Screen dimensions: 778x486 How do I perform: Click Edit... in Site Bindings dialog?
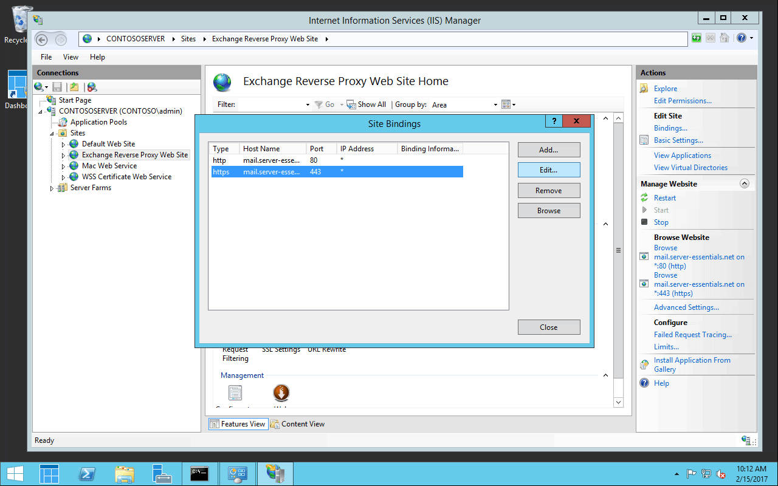[549, 170]
